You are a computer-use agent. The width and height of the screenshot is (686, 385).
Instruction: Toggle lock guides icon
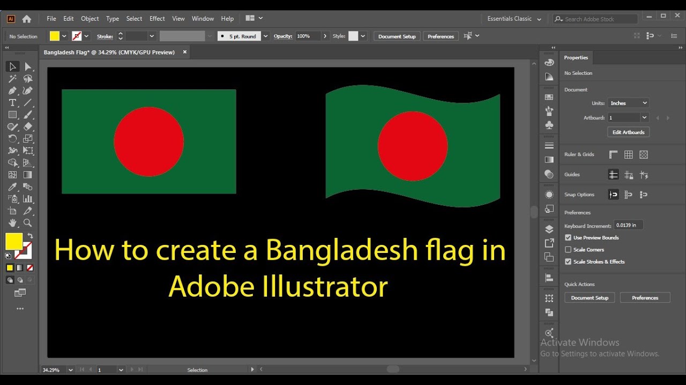(629, 174)
